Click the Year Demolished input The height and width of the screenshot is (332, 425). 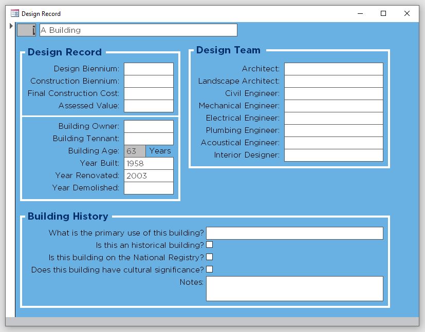coord(149,188)
